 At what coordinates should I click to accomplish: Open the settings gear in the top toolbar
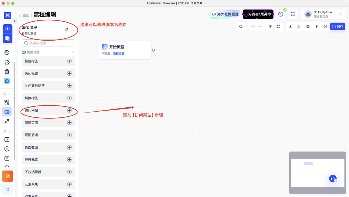pos(308,26)
